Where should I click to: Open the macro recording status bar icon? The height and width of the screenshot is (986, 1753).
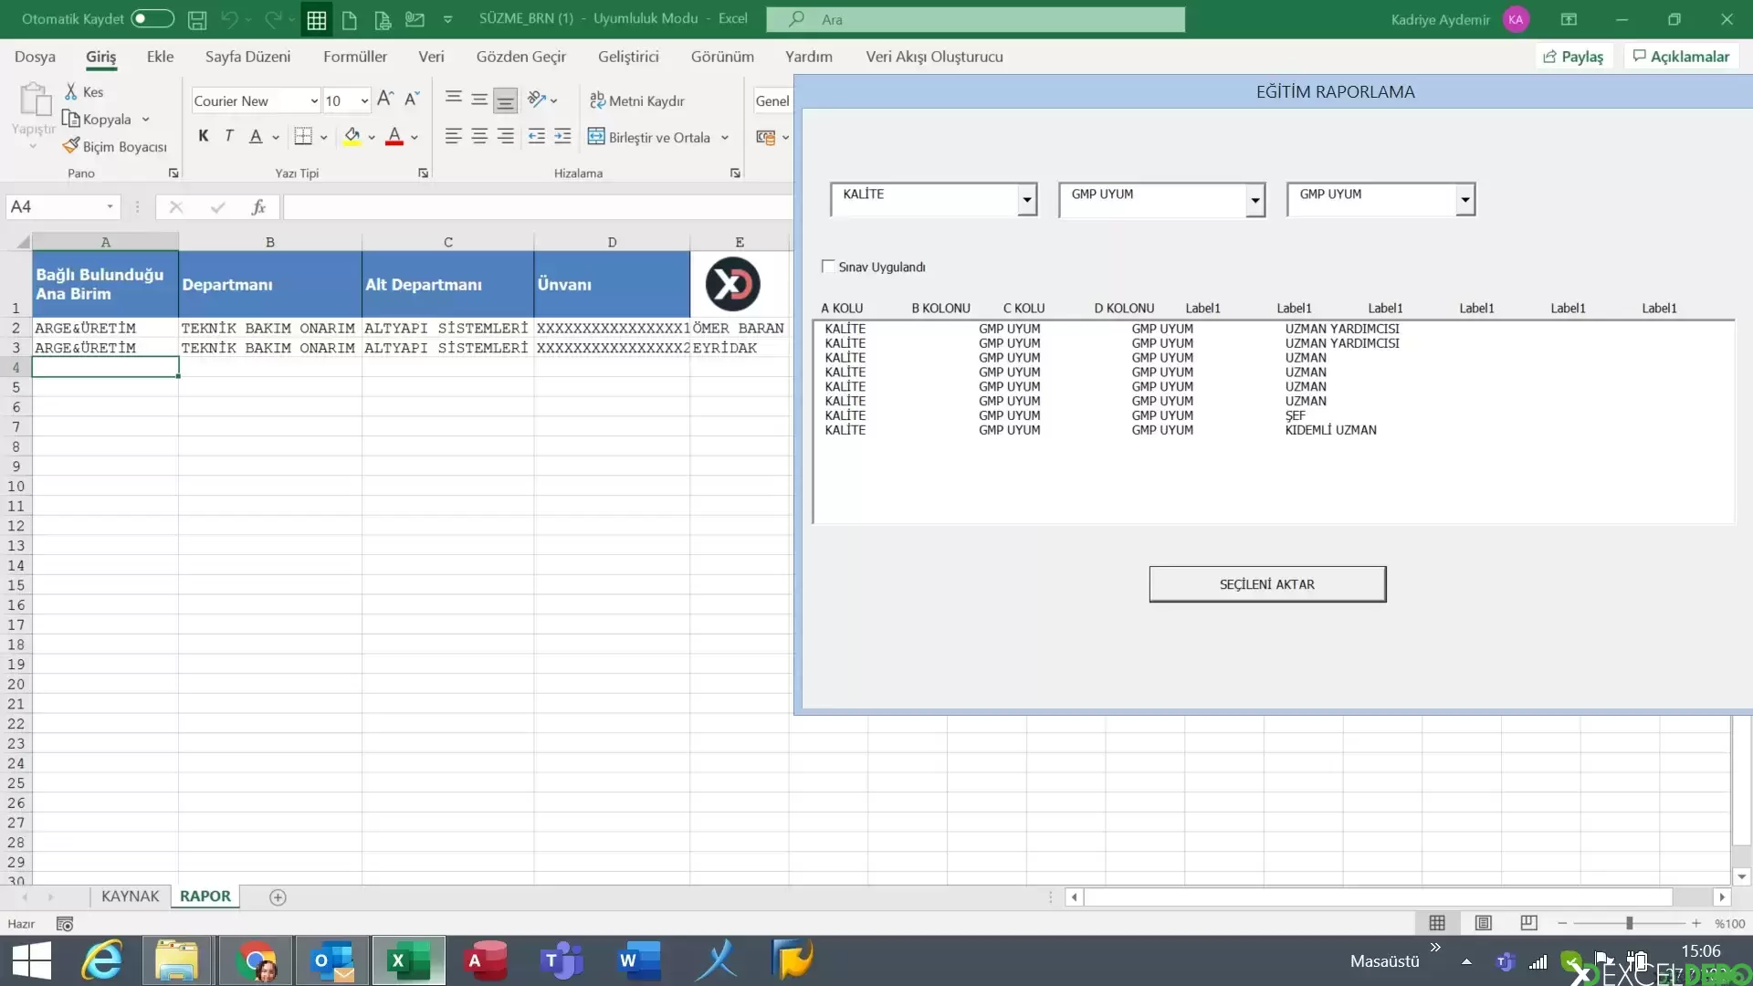pyautogui.click(x=65, y=924)
